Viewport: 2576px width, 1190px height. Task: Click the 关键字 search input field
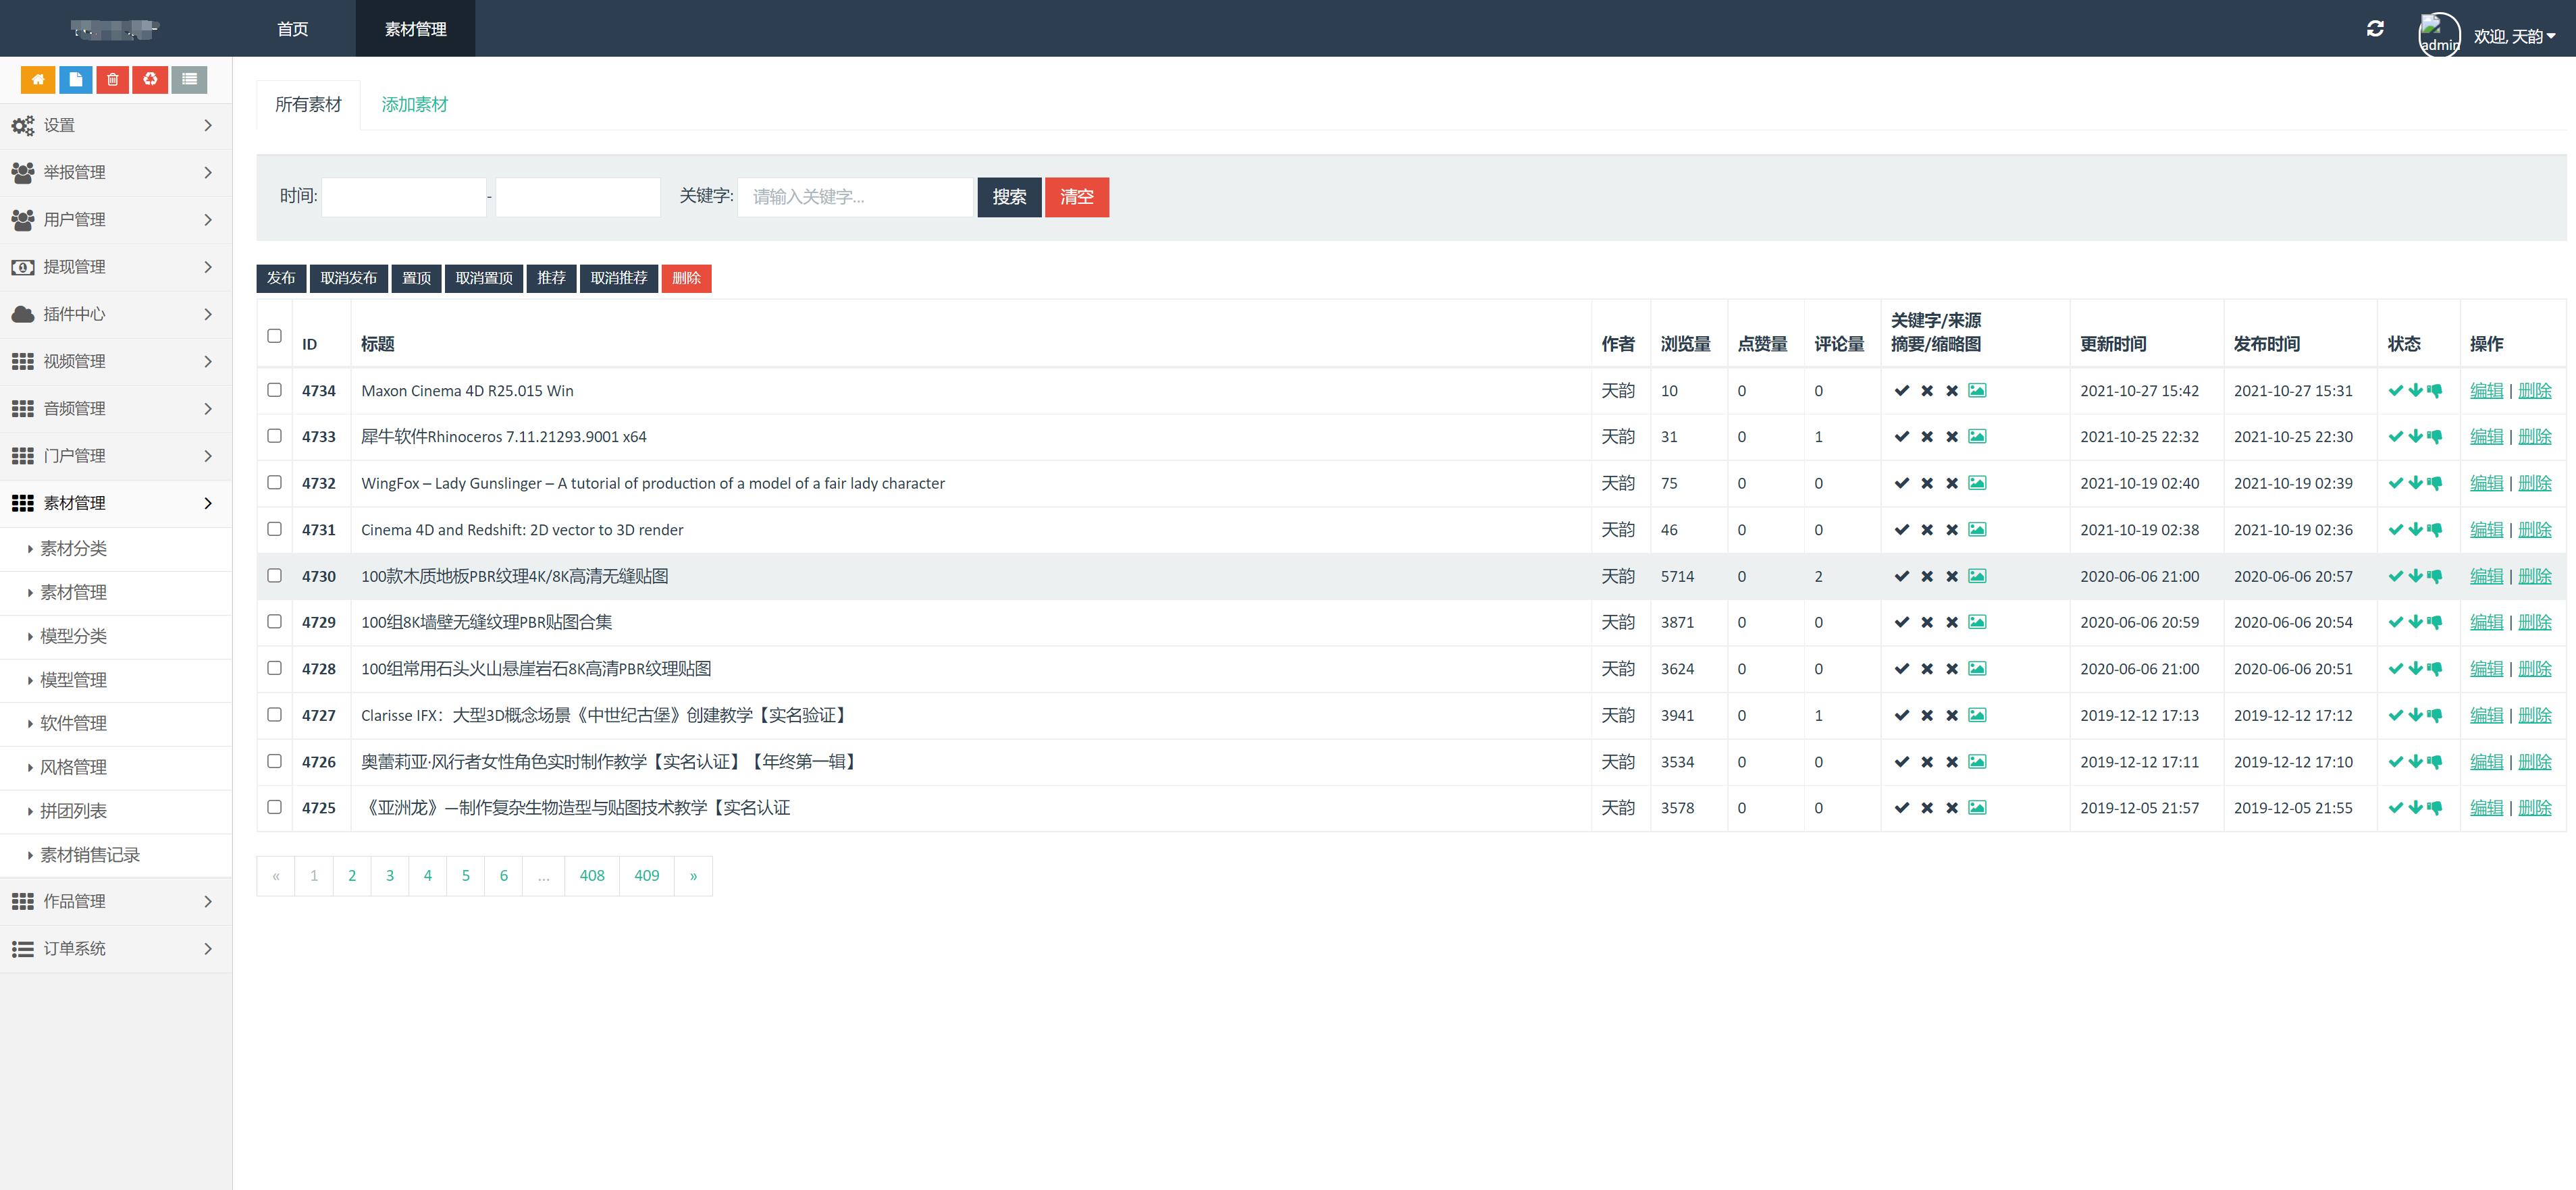[x=854, y=197]
